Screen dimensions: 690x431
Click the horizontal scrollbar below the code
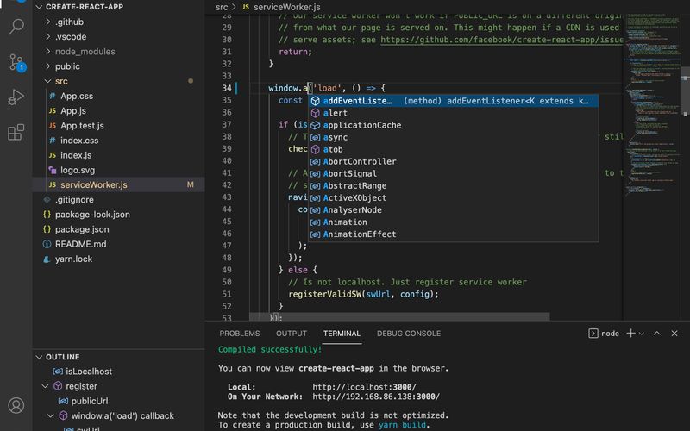pyautogui.click(x=399, y=316)
